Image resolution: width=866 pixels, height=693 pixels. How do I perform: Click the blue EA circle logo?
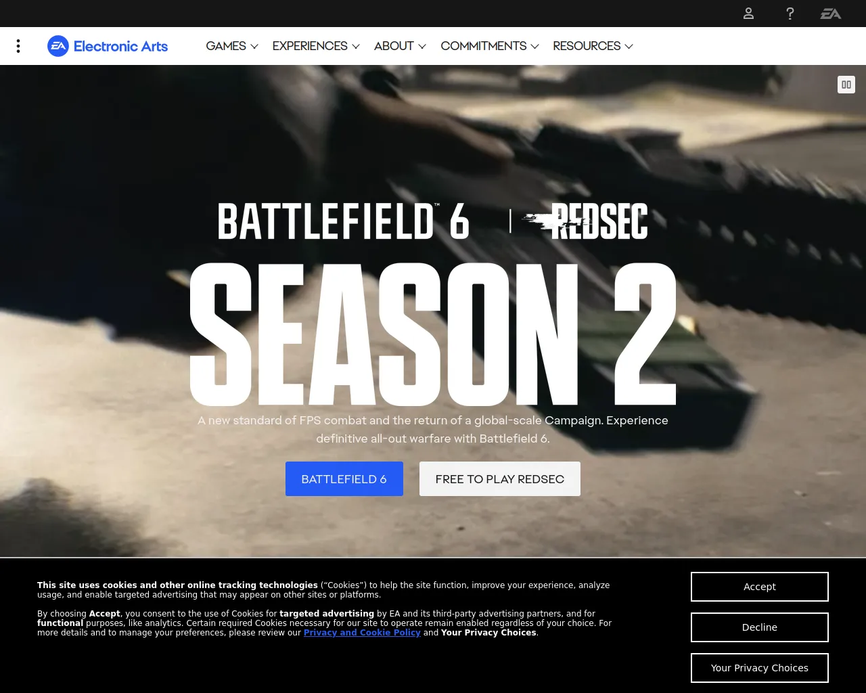[58, 46]
